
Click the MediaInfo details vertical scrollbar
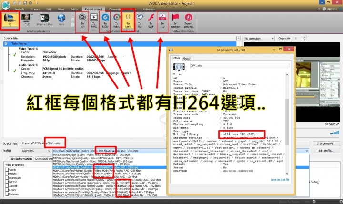pos(287,124)
